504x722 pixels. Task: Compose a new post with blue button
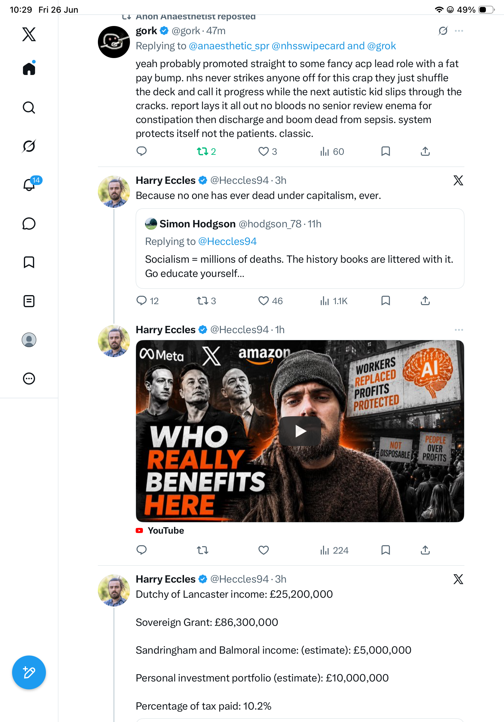(x=29, y=672)
